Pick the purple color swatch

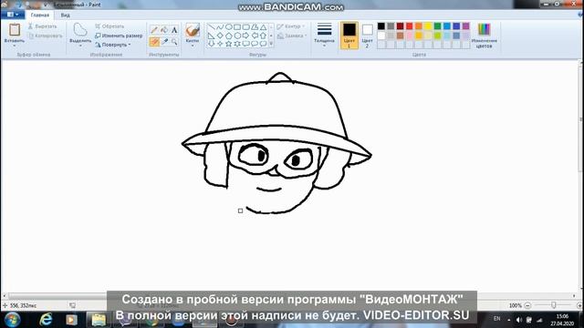click(466, 26)
